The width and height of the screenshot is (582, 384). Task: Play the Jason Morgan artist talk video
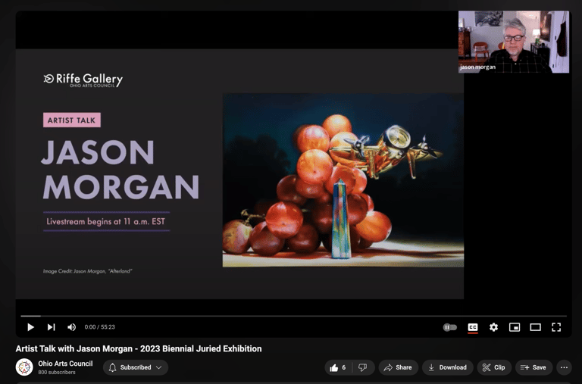pos(30,327)
